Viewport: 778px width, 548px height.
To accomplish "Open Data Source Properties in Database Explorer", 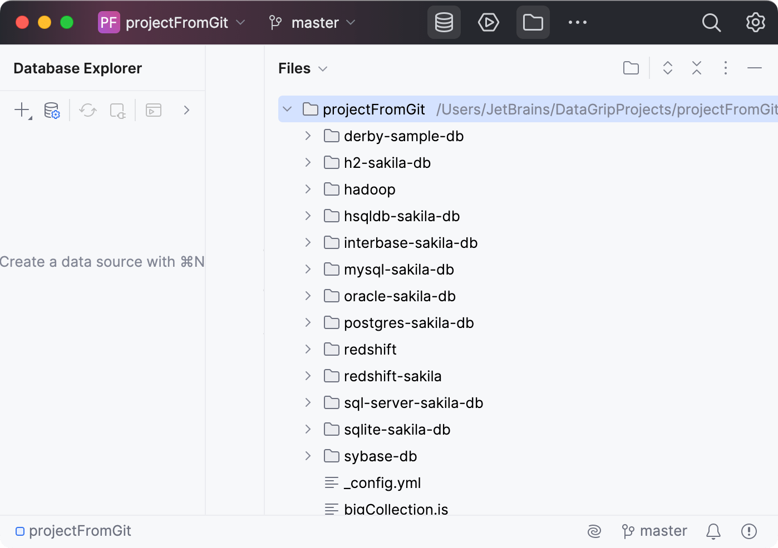I will [x=51, y=110].
